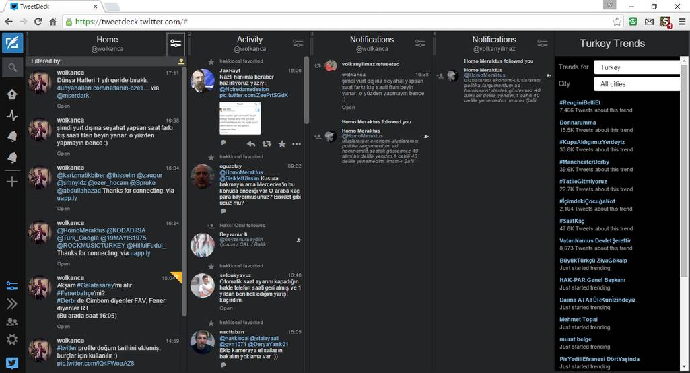Image resolution: width=690 pixels, height=373 pixels.
Task: Open @Notredamedesion mention link
Action: click(x=244, y=89)
